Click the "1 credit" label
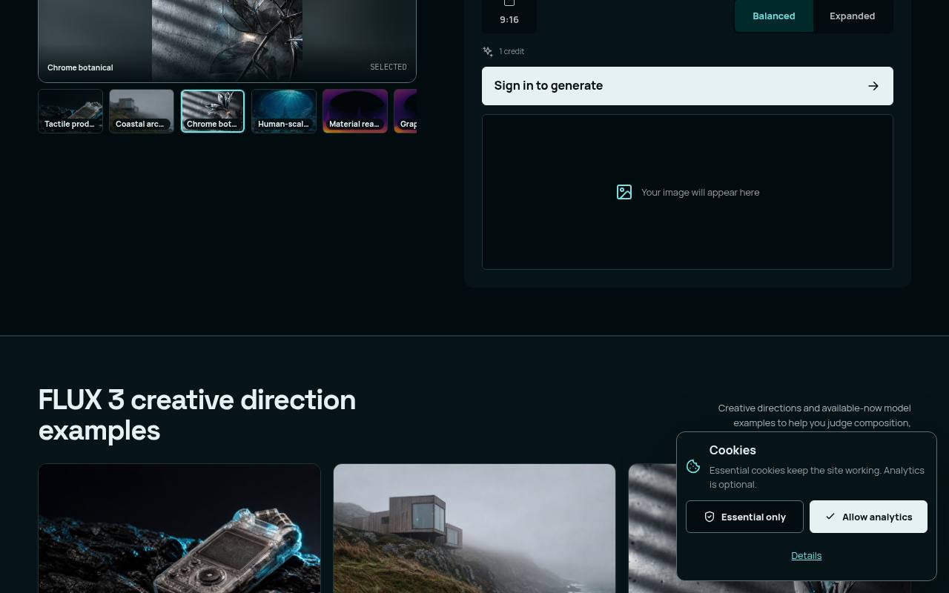The image size is (949, 593). (512, 51)
